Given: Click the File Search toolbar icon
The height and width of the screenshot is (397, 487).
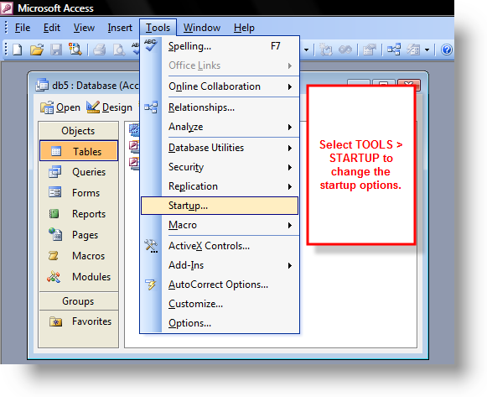Looking at the screenshot, I should 75,50.
